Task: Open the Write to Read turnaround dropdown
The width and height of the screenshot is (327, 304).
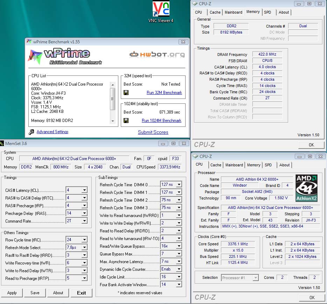Action: [x=179, y=215]
